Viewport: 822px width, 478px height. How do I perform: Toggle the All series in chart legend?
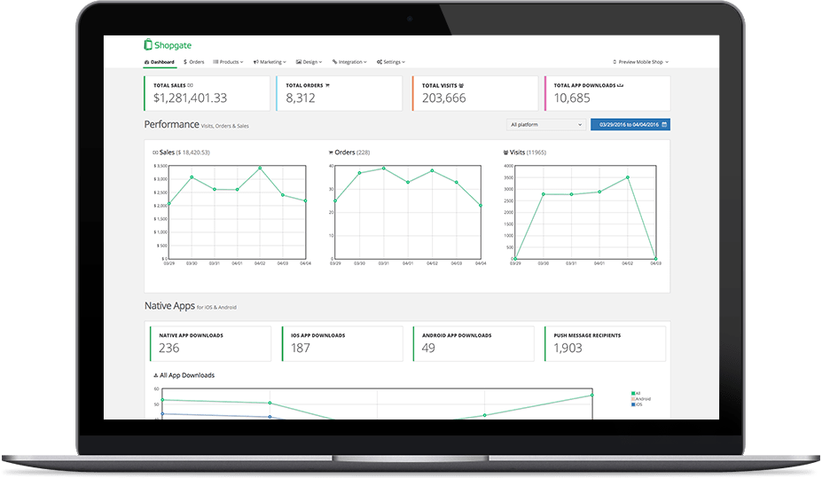(x=635, y=393)
